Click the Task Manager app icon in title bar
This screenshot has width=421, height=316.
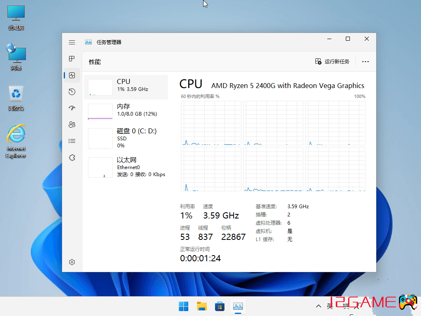point(88,42)
